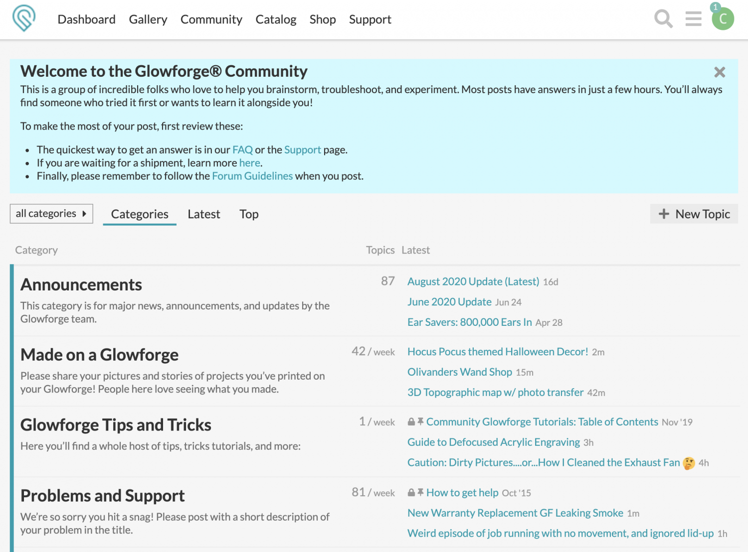Image resolution: width=748 pixels, height=552 pixels.
Task: Open August 2020 Update (Latest) topic
Action: (x=473, y=281)
